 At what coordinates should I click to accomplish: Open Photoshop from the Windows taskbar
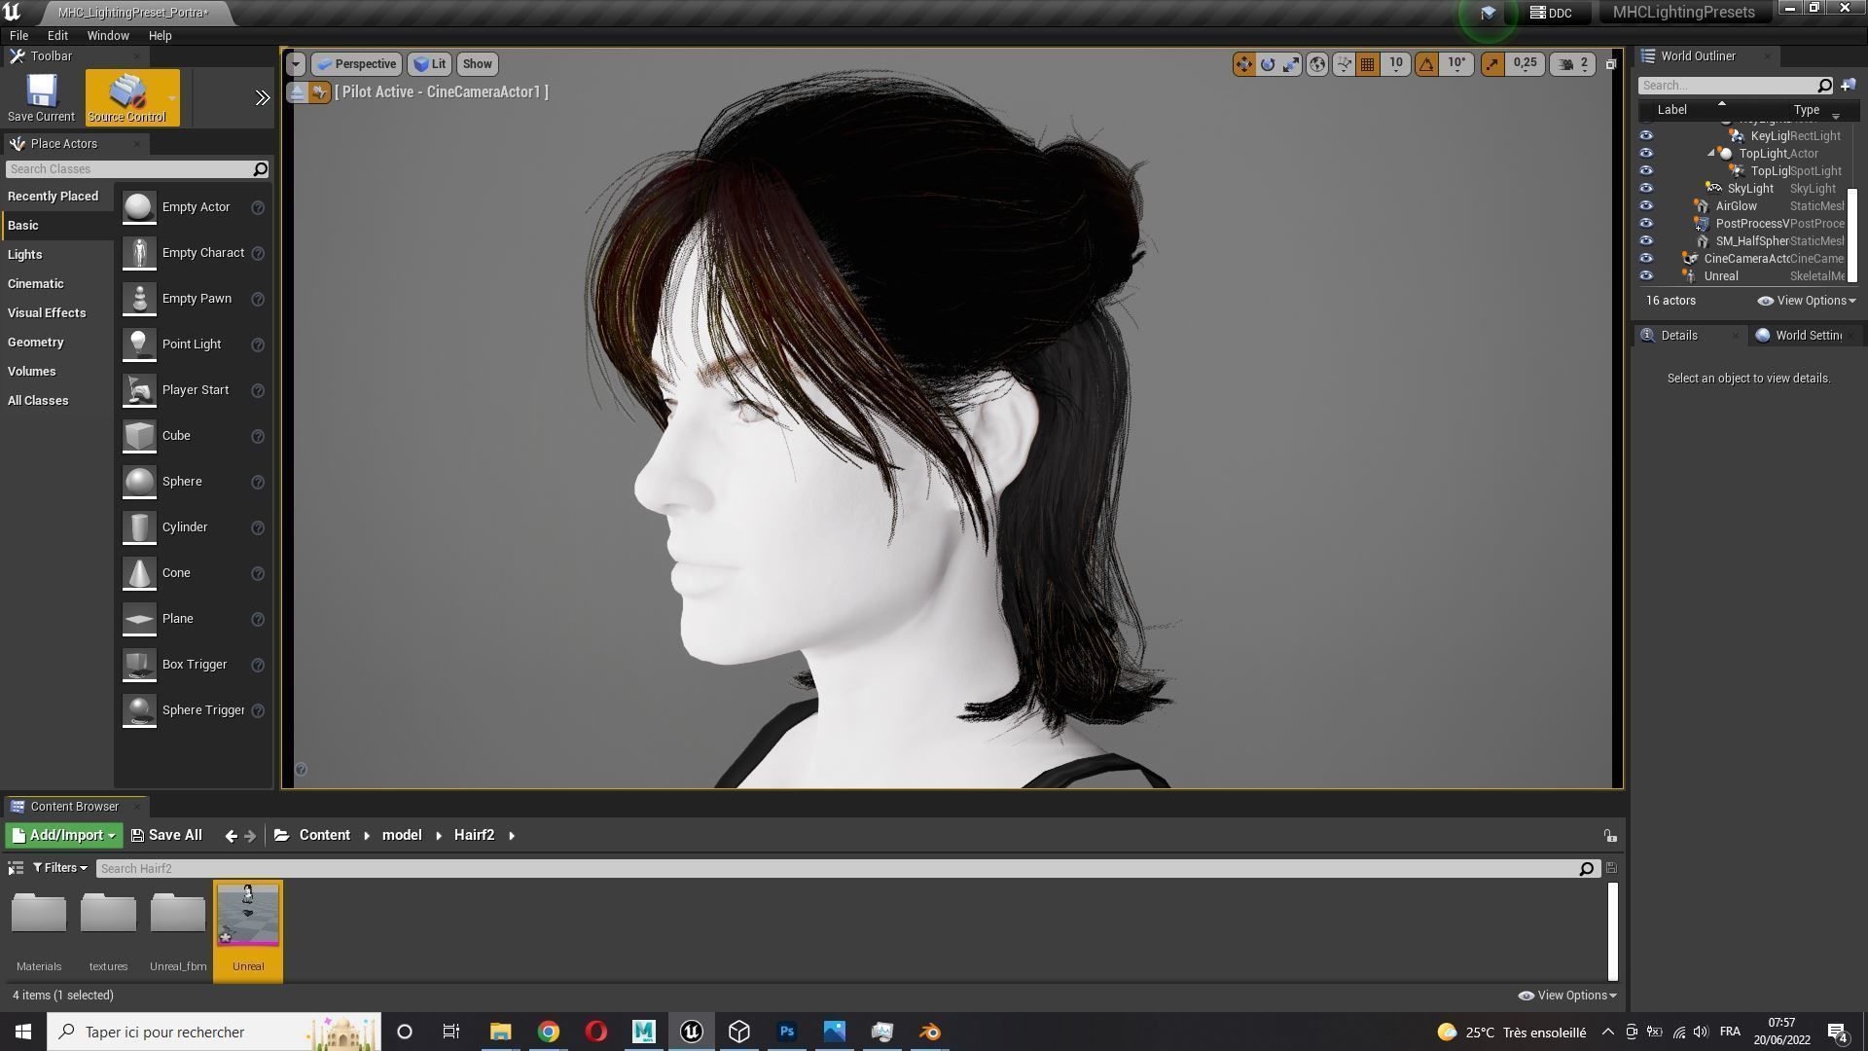point(787,1033)
